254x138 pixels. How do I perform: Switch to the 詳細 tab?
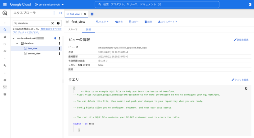pyautogui.click(x=88, y=29)
